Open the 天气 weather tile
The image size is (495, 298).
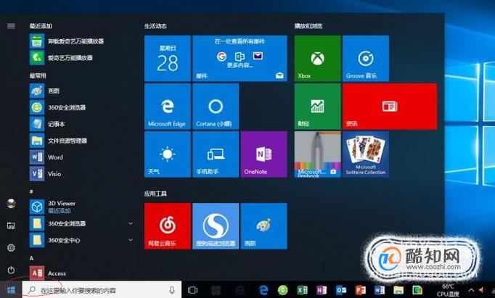pyautogui.click(x=168, y=154)
